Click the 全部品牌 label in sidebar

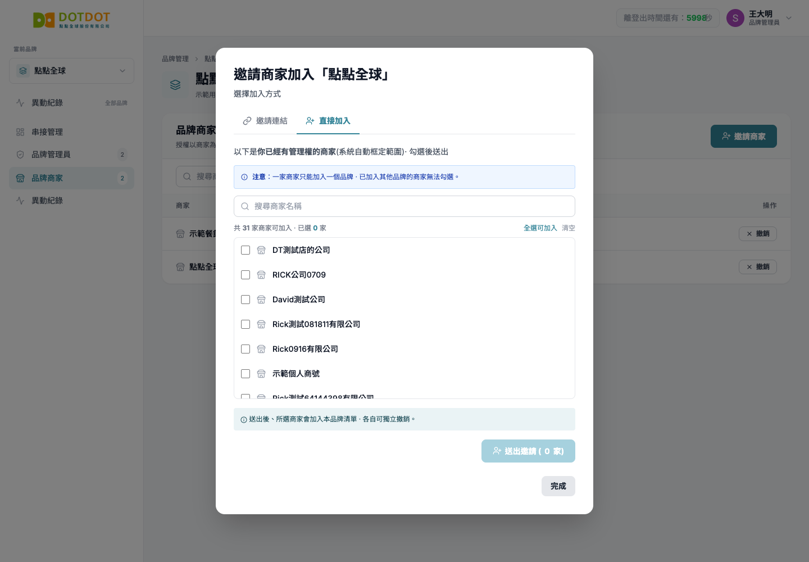coord(116,103)
